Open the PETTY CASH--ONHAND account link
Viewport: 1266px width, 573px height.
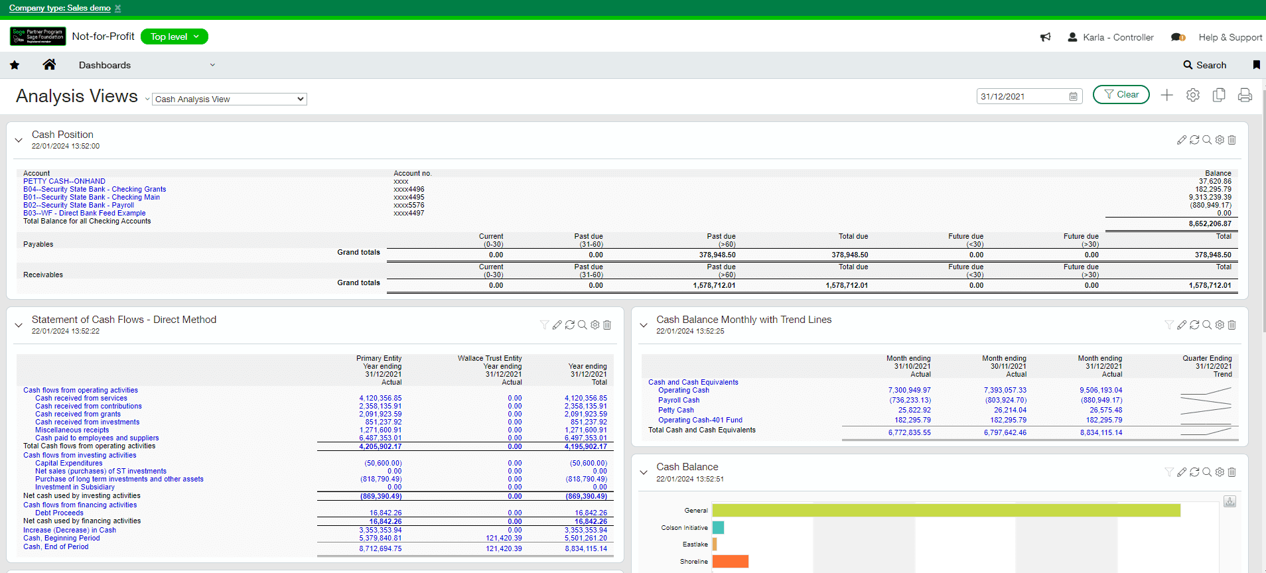tap(64, 181)
